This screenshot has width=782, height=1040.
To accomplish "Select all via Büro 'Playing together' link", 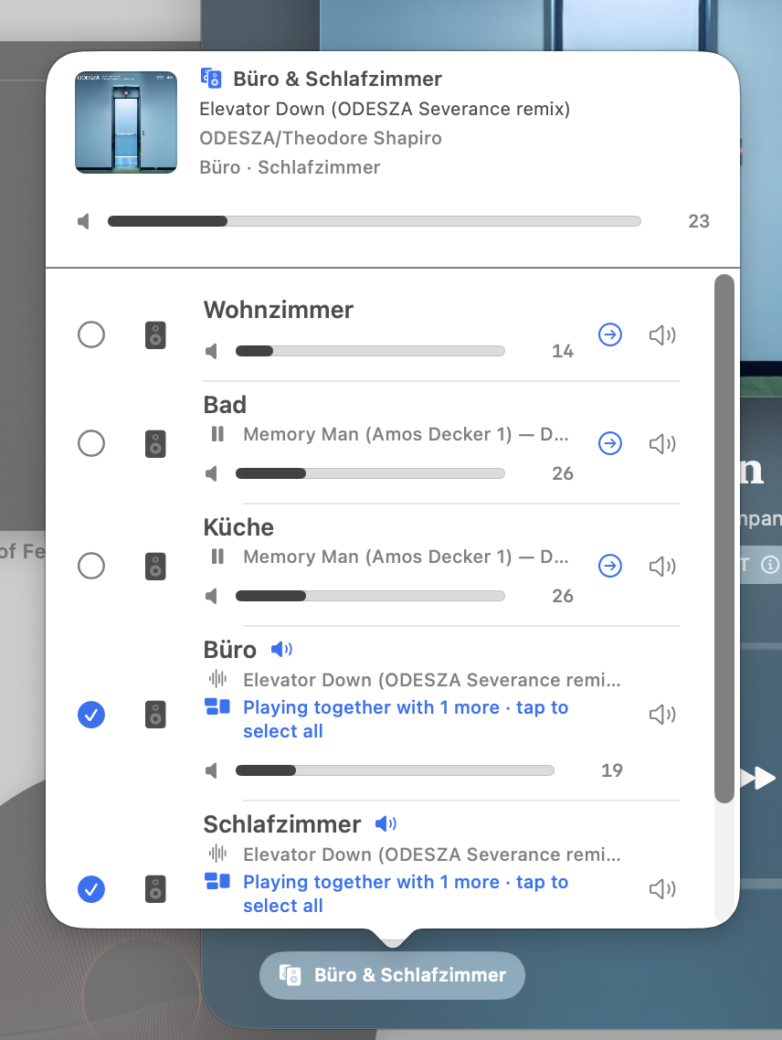I will tap(406, 719).
